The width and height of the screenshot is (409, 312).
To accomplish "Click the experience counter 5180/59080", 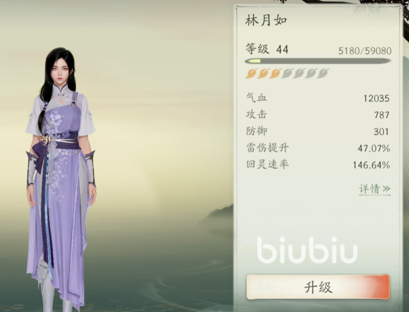I will [365, 51].
